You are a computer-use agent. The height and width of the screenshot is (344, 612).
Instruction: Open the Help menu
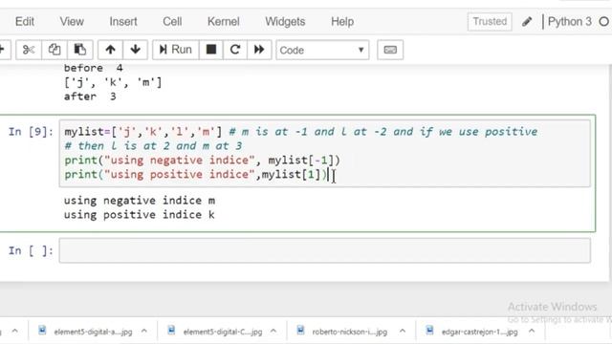[342, 21]
